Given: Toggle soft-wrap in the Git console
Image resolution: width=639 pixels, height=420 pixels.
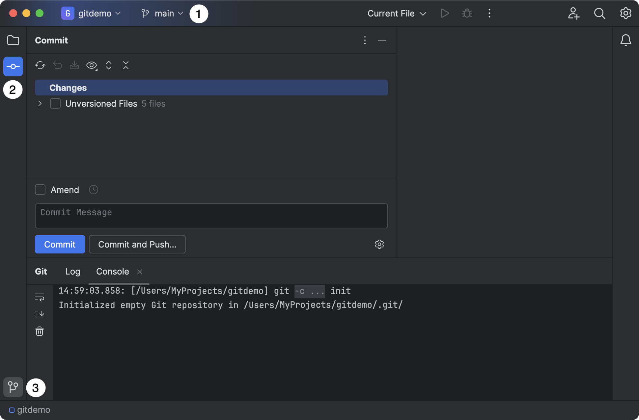Looking at the screenshot, I should (x=40, y=297).
